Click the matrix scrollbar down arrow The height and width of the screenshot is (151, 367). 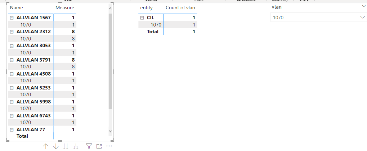111,131
